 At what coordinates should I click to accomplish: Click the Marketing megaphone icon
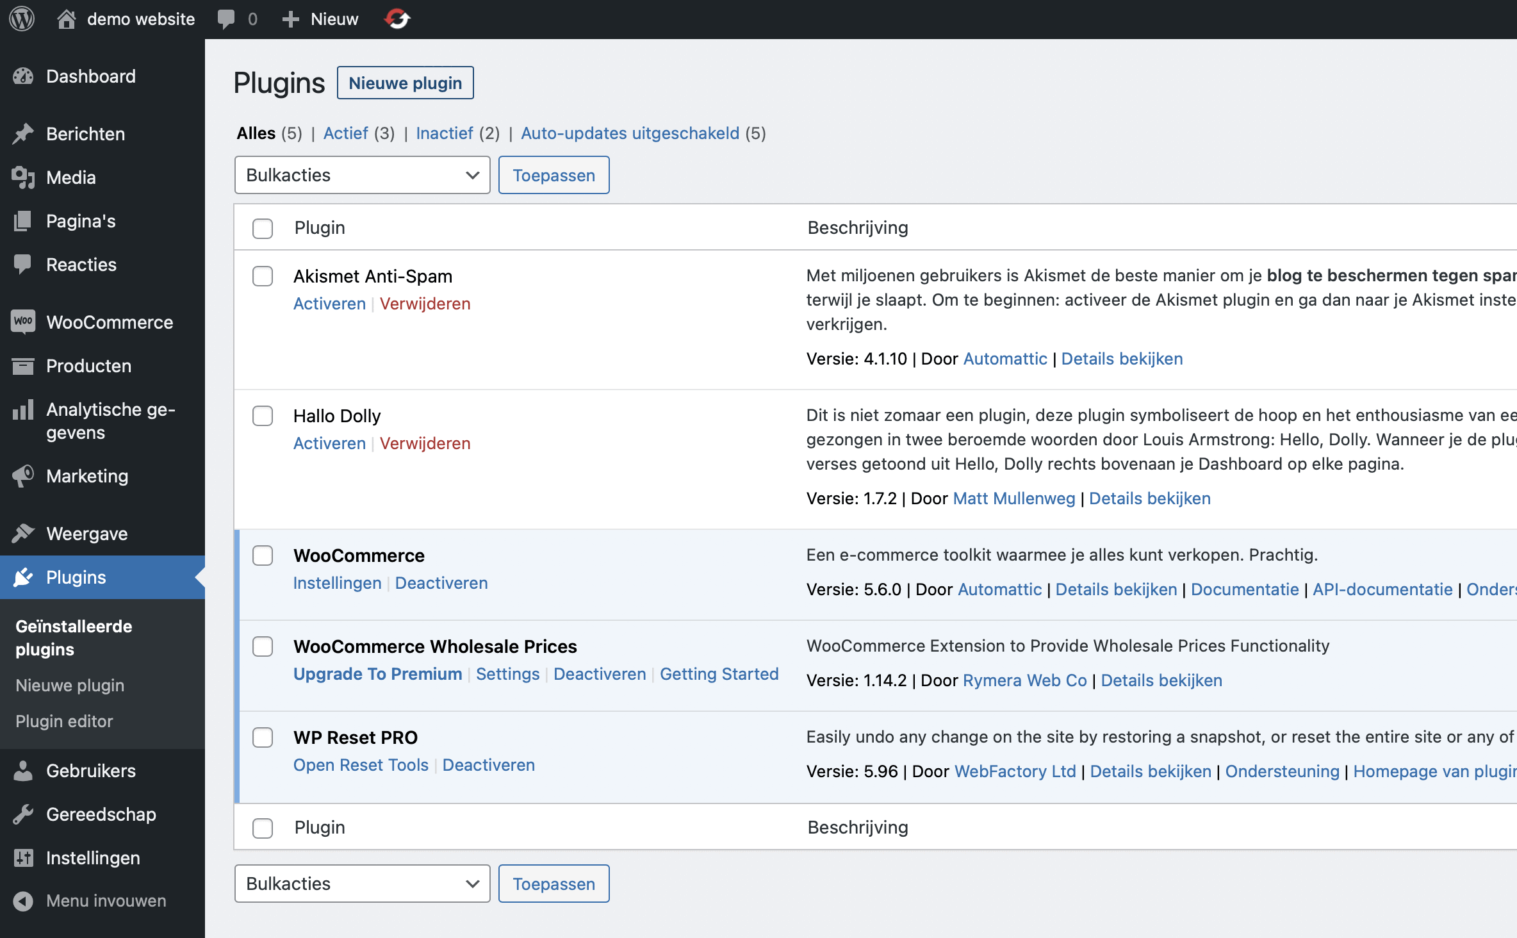coord(23,475)
